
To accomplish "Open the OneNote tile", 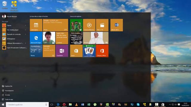I will point(62,51).
